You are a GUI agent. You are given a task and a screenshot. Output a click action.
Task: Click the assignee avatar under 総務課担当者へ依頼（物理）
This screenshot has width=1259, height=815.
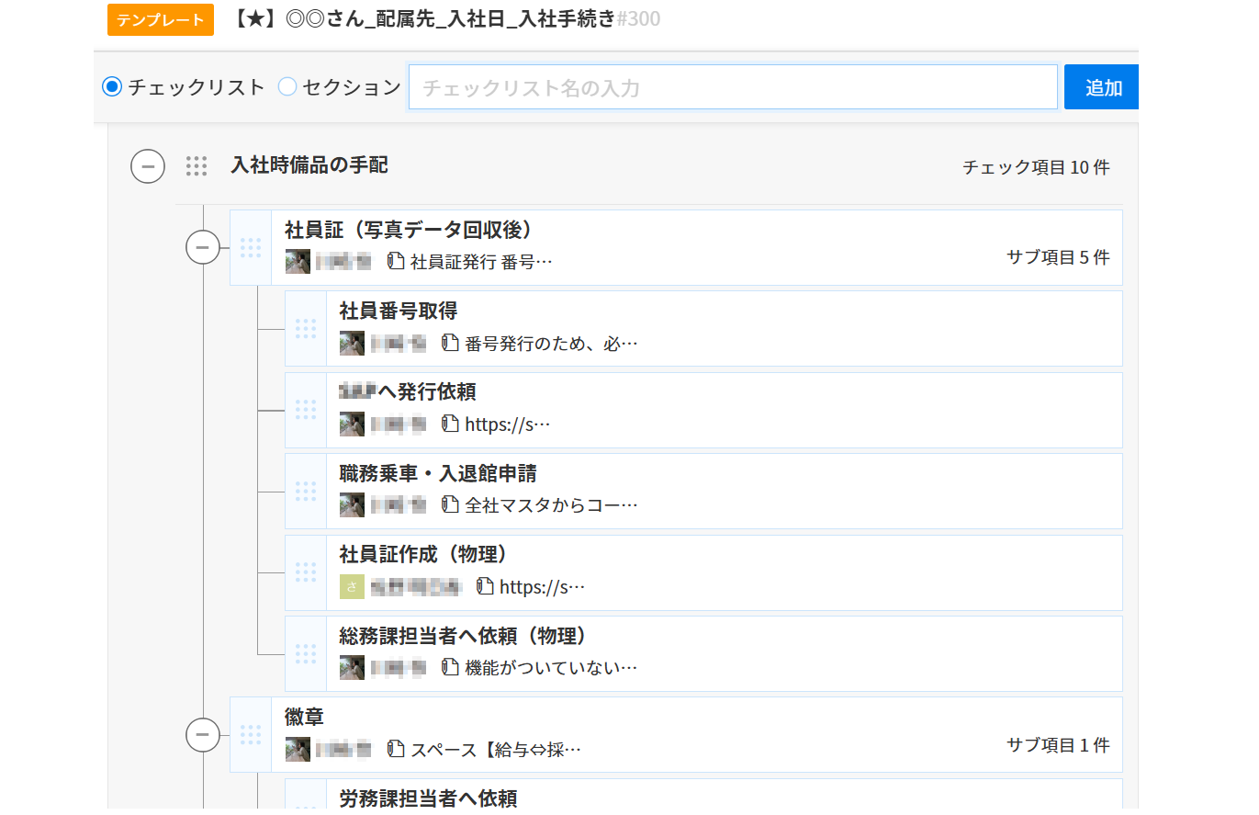click(x=352, y=667)
